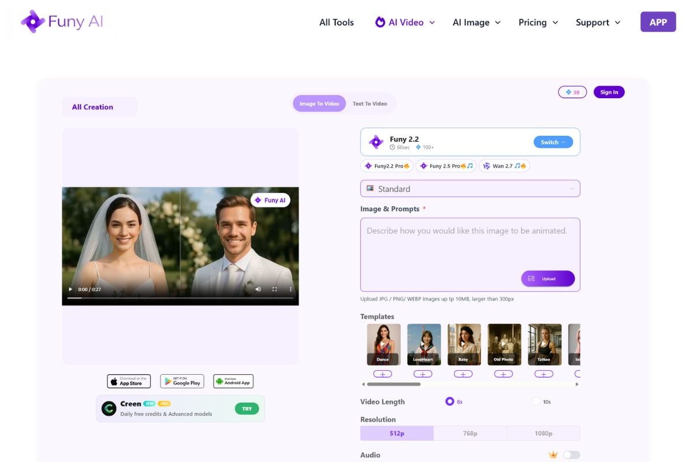Preview the Dance template thumbnail
The image size is (693, 462).
[383, 344]
